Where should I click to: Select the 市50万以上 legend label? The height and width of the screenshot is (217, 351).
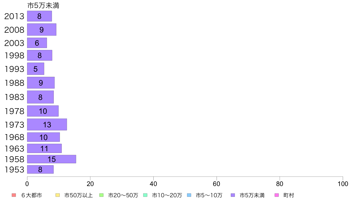click(79, 195)
